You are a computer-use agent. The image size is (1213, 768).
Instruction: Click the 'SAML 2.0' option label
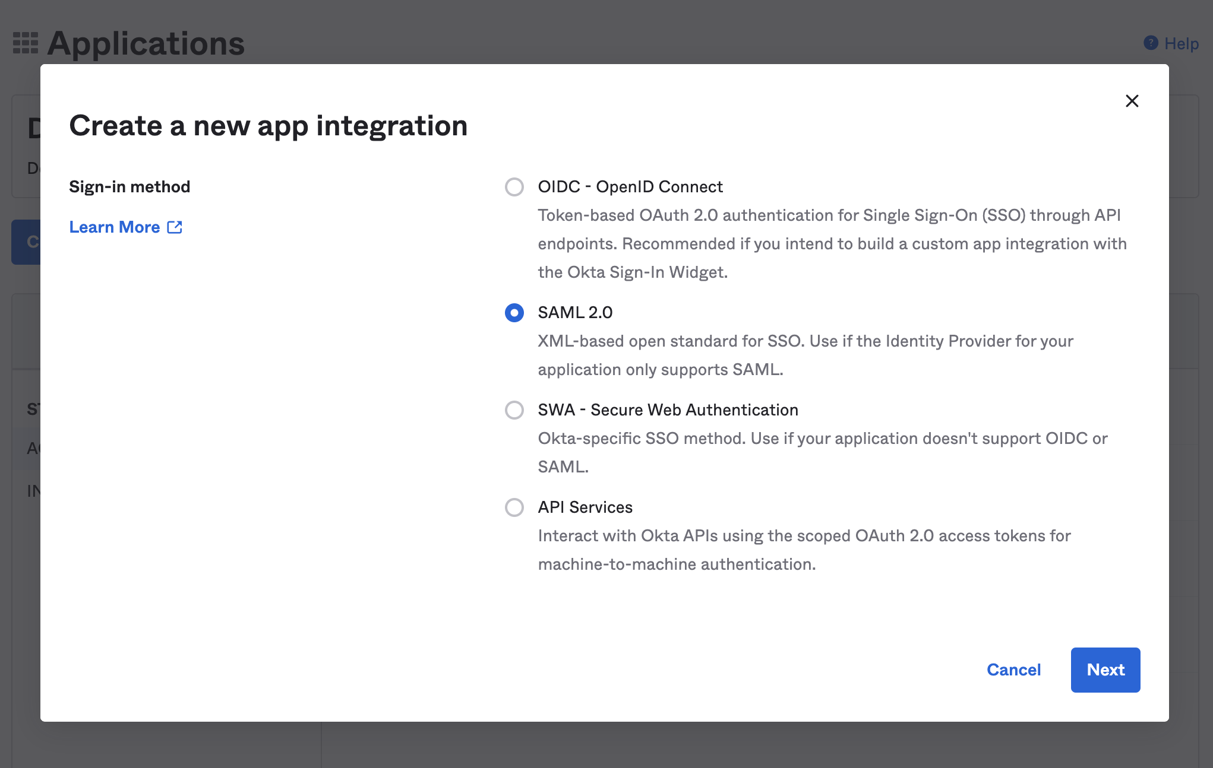pyautogui.click(x=575, y=313)
